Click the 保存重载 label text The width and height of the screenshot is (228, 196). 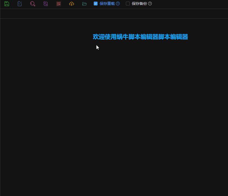[107, 4]
